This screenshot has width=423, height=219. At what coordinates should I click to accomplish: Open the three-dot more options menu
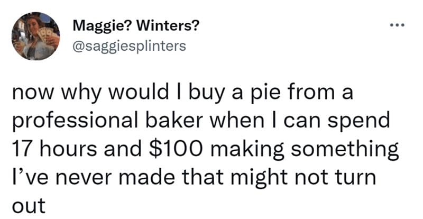tap(398, 25)
